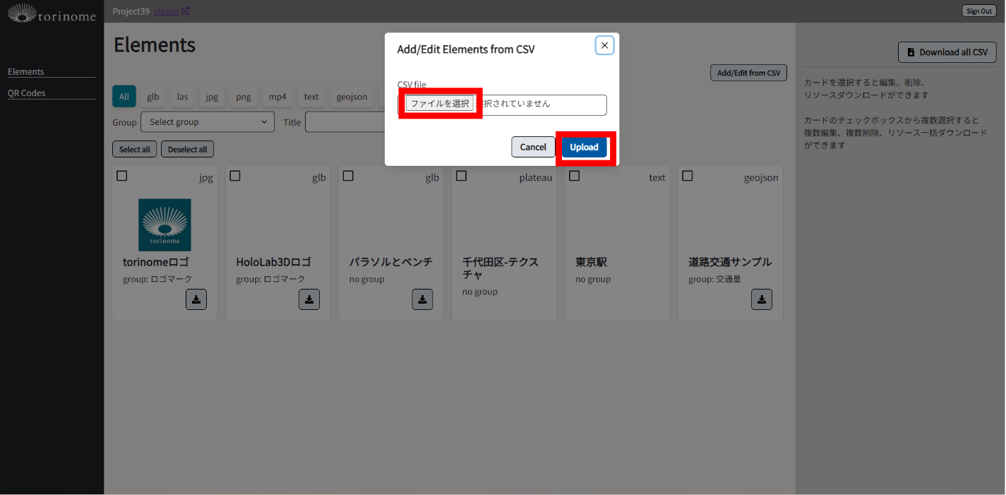
Task: Tick the checkbox on torinomeロゴ card
Action: [x=122, y=176]
